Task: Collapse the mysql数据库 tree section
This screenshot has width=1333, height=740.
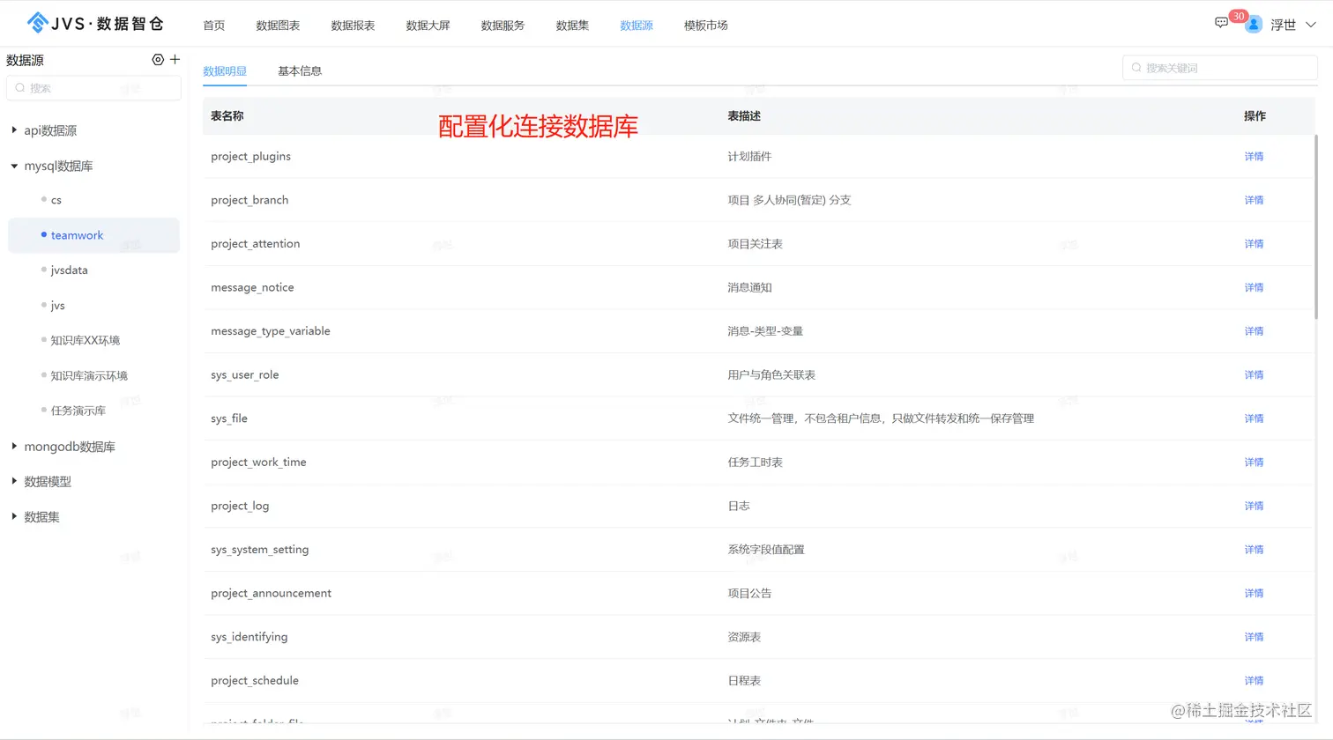Action: [14, 166]
